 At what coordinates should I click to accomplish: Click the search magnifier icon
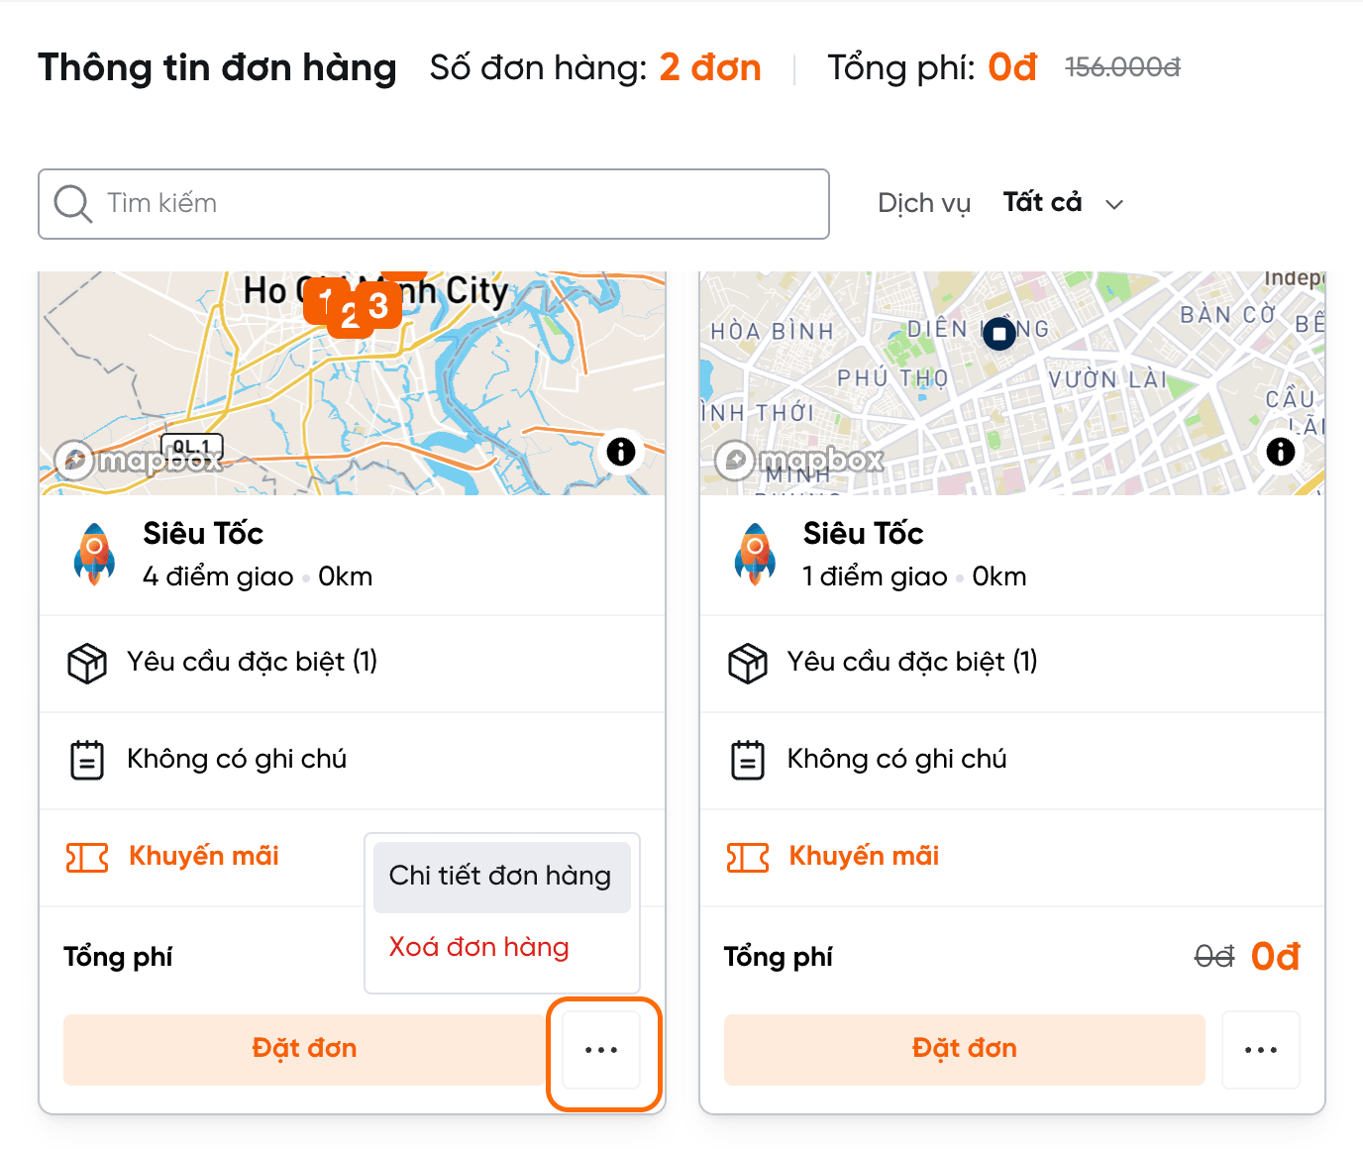point(72,204)
